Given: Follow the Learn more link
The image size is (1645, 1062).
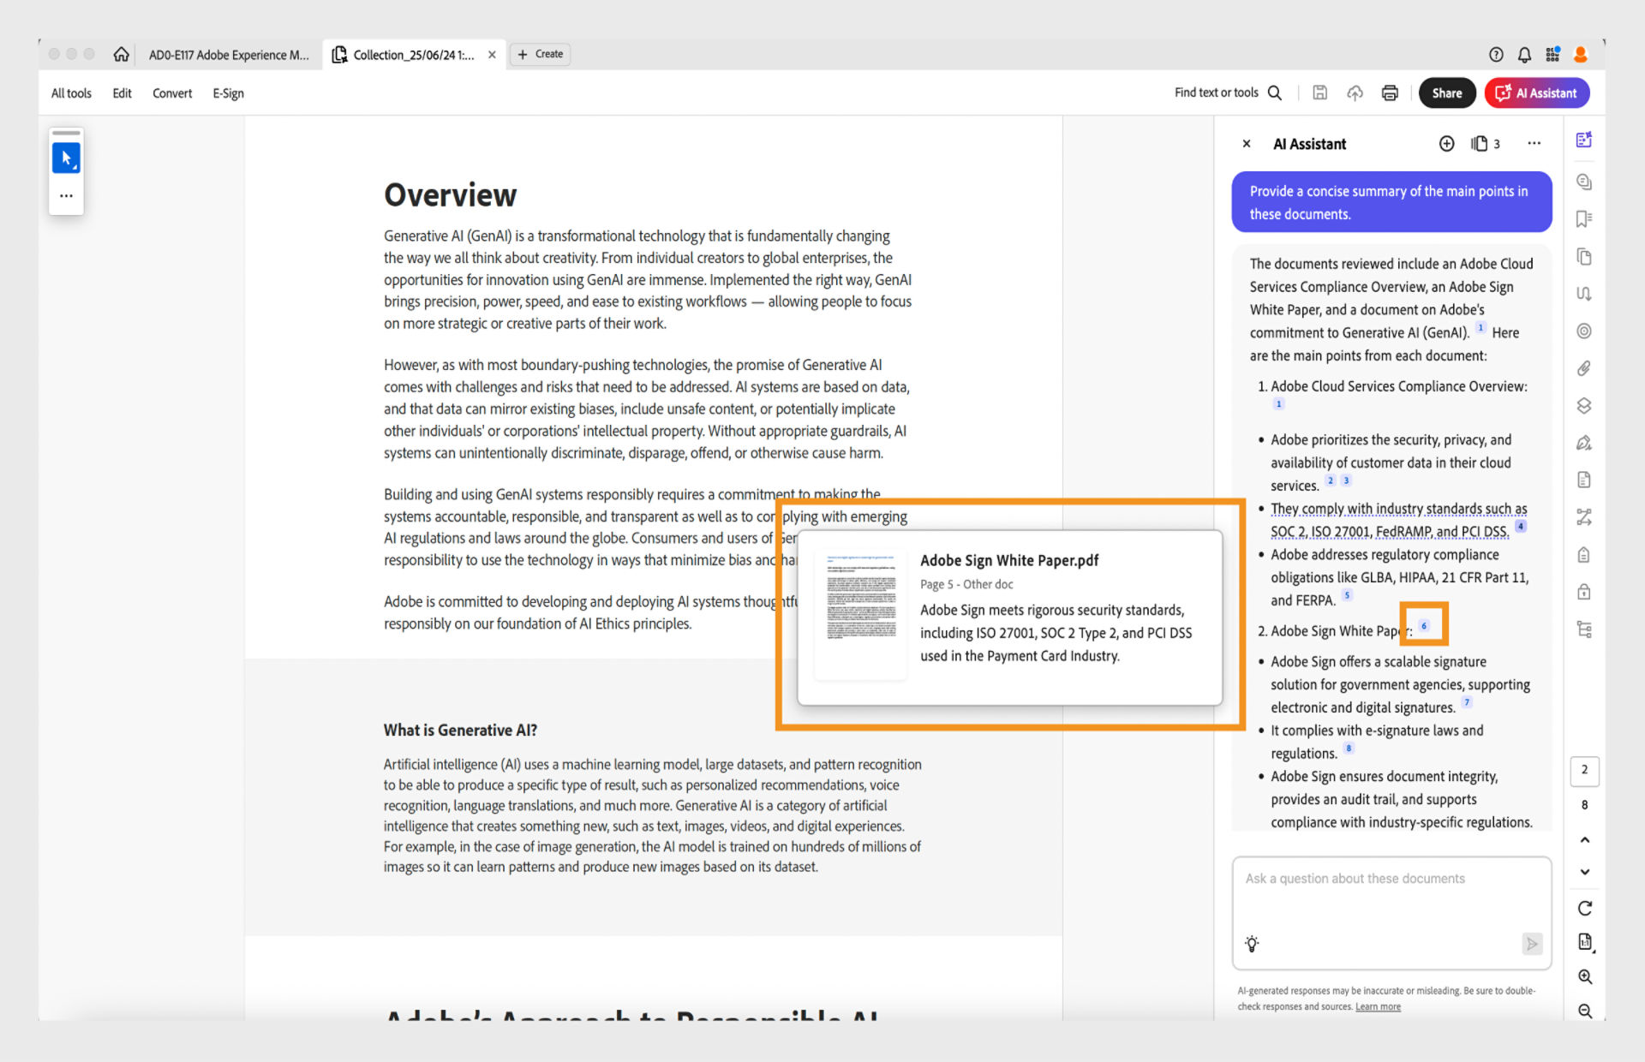Looking at the screenshot, I should pyautogui.click(x=1378, y=1007).
